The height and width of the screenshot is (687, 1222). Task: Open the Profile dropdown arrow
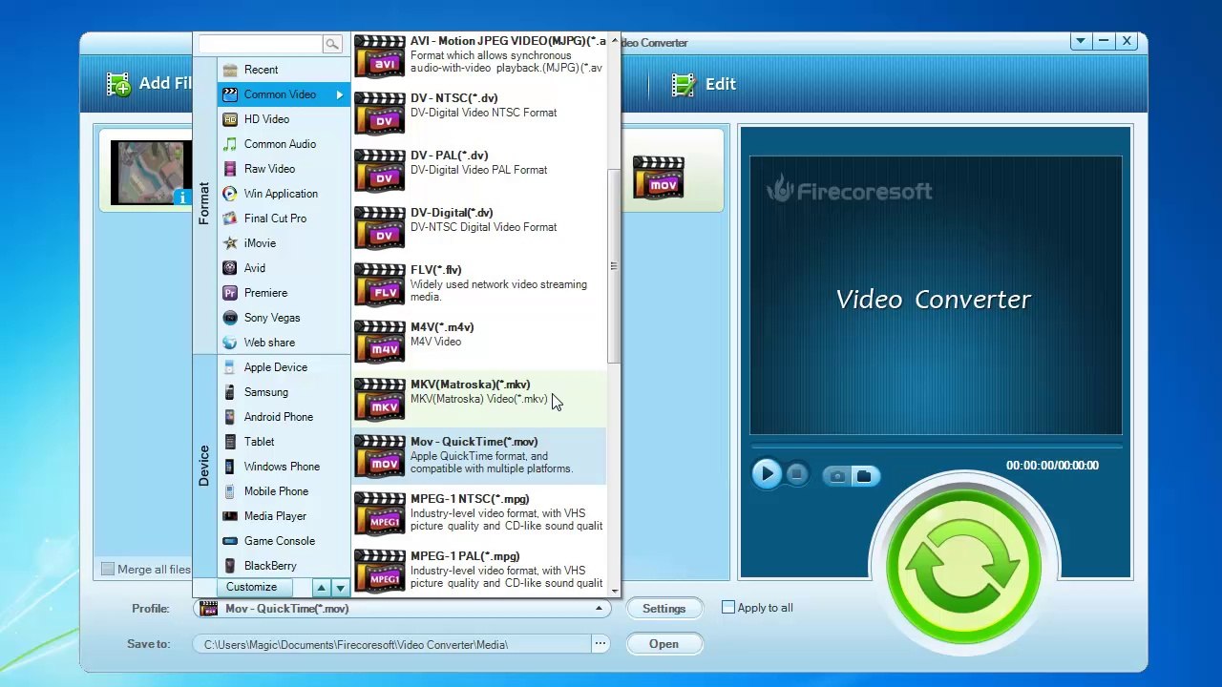(x=599, y=608)
